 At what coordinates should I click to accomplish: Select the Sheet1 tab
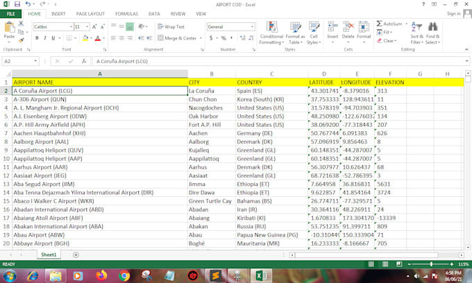pyautogui.click(x=49, y=255)
